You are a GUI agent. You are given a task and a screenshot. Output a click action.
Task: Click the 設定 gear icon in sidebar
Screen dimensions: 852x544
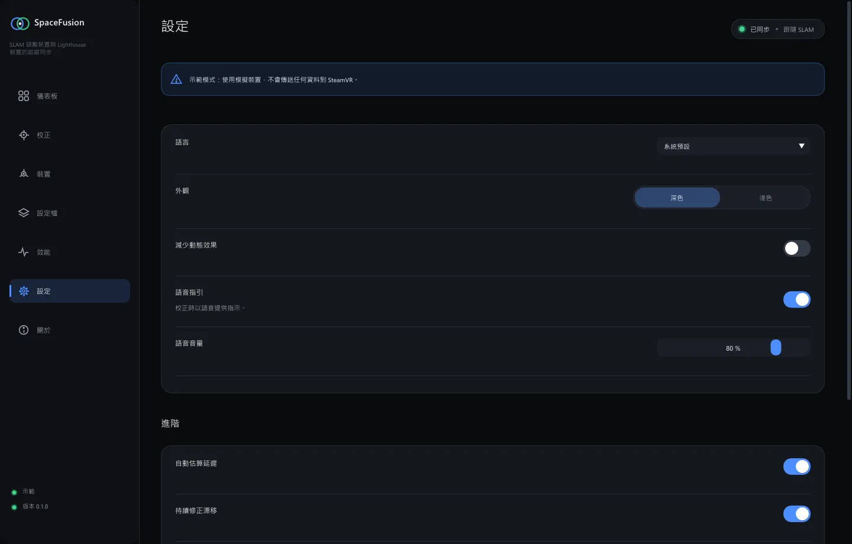24,291
